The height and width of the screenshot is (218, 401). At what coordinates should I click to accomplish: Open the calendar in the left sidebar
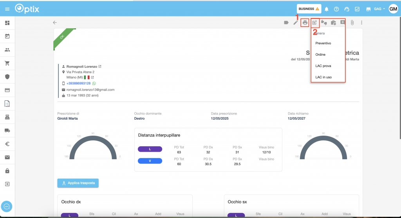point(7,36)
